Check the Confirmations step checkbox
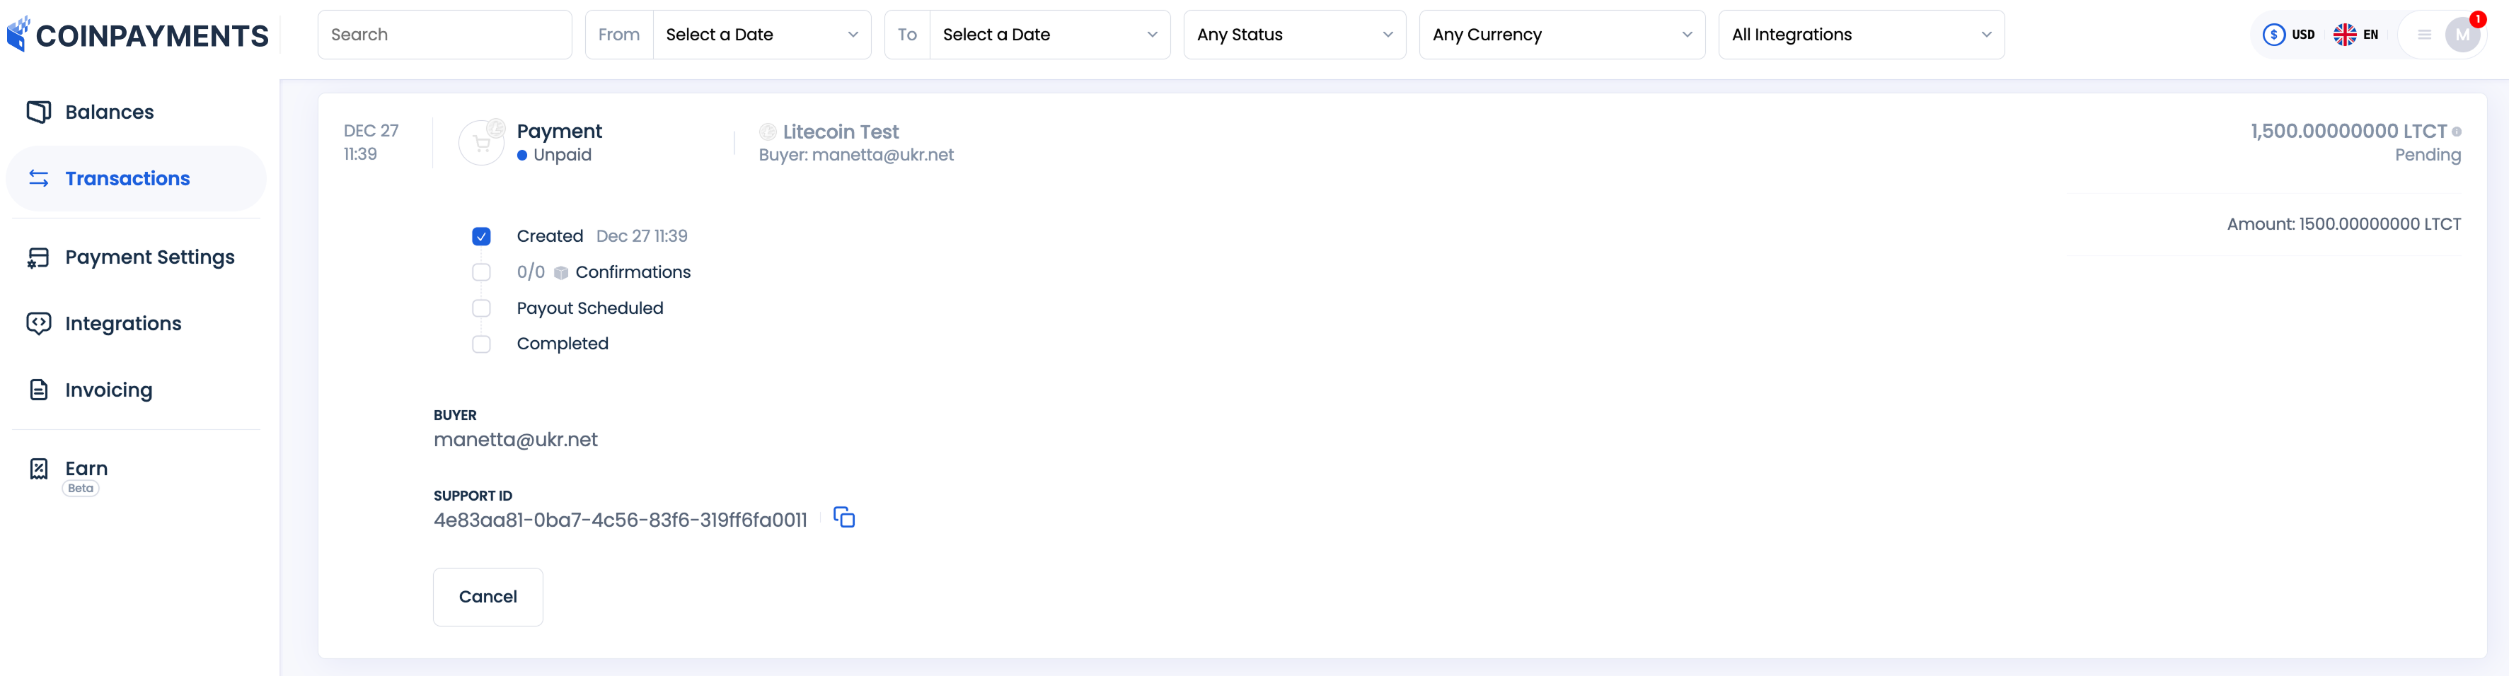 [x=481, y=272]
